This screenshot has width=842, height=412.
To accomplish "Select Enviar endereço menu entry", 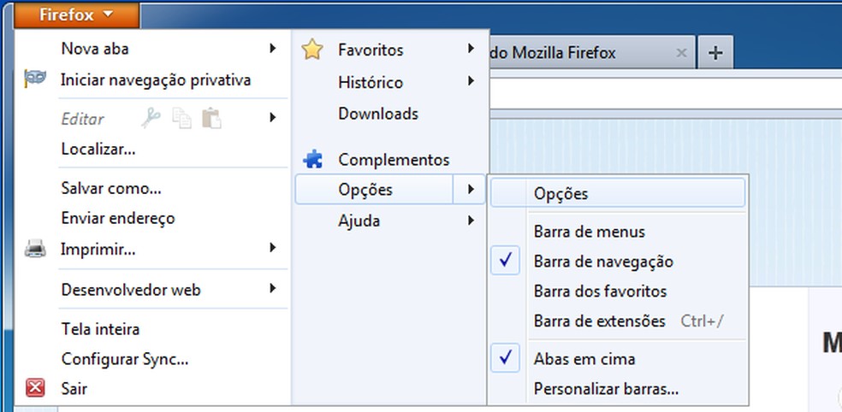I will [x=118, y=218].
